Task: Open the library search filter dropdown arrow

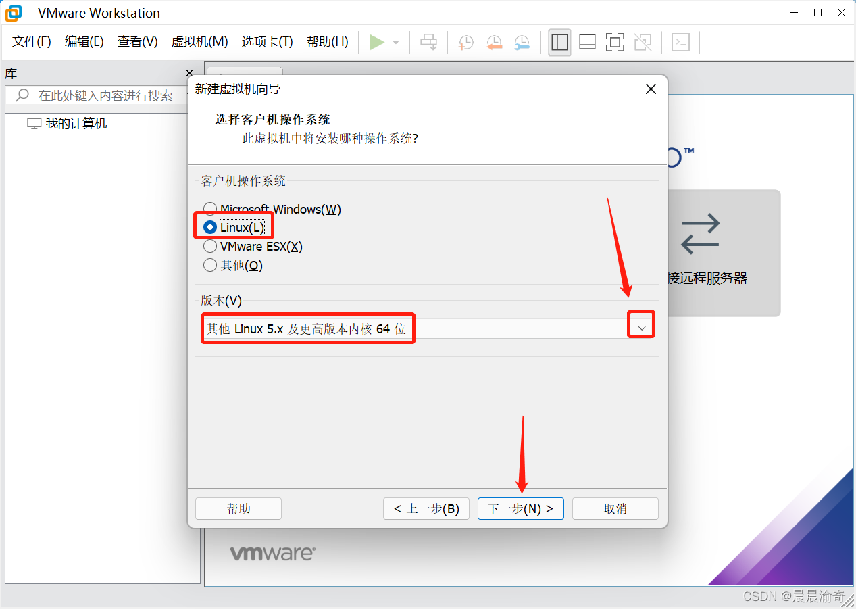Action: point(186,95)
